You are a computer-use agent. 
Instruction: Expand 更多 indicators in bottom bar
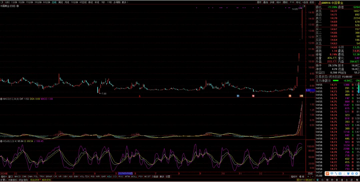162,177
